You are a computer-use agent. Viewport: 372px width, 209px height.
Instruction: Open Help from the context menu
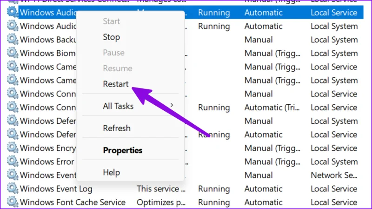[x=111, y=173]
